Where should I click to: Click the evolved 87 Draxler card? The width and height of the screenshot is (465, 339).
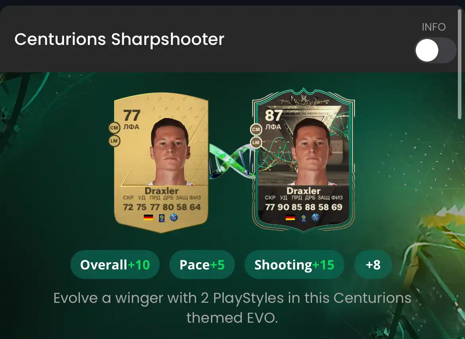pos(303,160)
